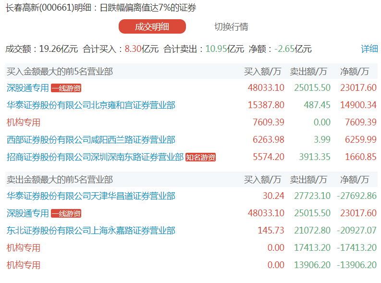The image size is (381, 283).
Task: Click the buy amount 6263.98
Action: pyautogui.click(x=268, y=139)
